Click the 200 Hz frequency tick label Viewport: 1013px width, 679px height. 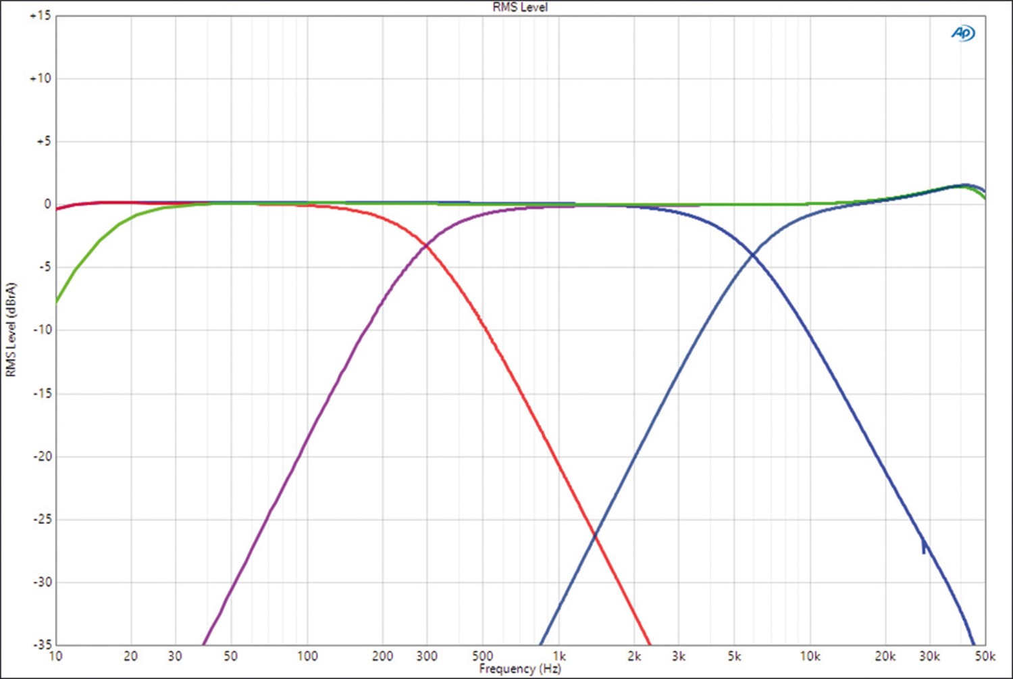[382, 656]
